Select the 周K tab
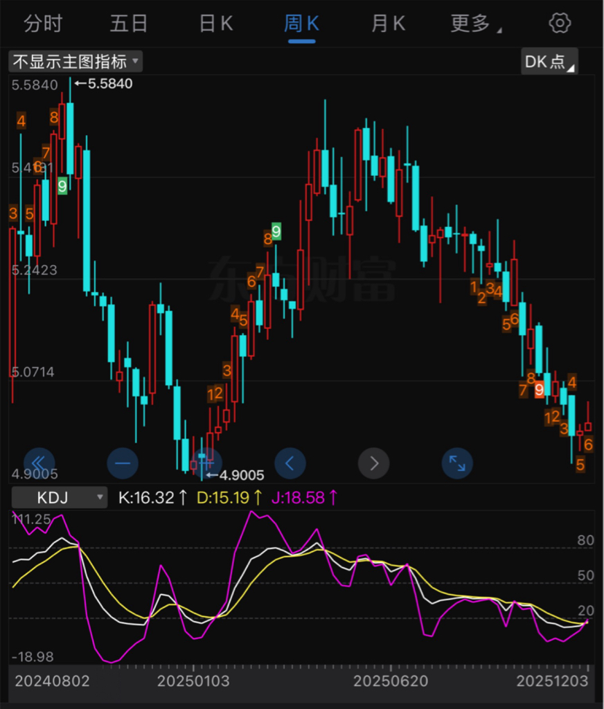This screenshot has height=709, width=604. click(302, 24)
